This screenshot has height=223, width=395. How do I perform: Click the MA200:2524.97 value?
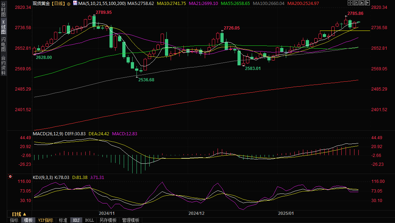303,4
